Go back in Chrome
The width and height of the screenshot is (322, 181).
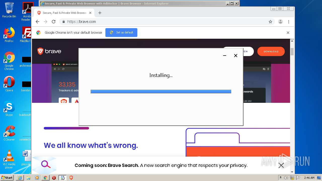pos(37,22)
